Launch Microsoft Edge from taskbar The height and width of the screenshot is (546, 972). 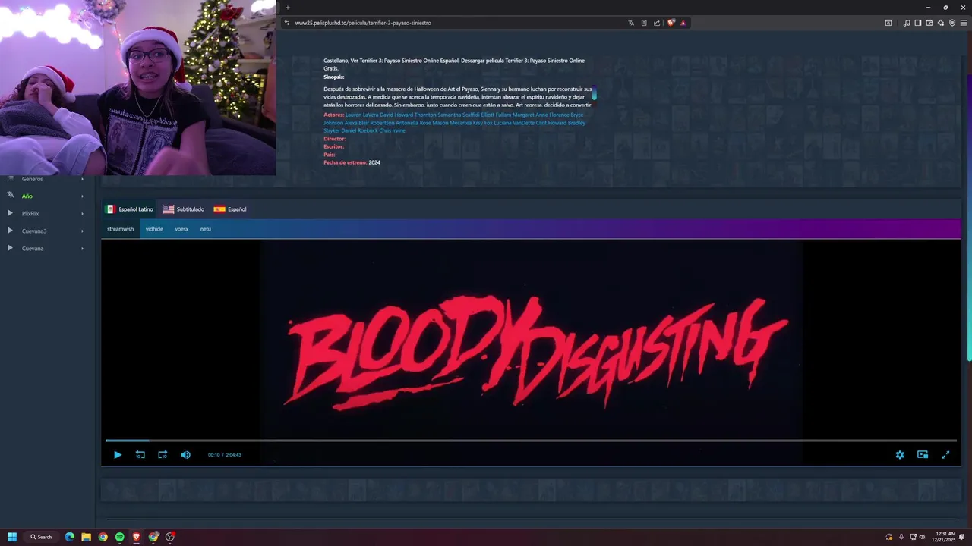pyautogui.click(x=70, y=537)
